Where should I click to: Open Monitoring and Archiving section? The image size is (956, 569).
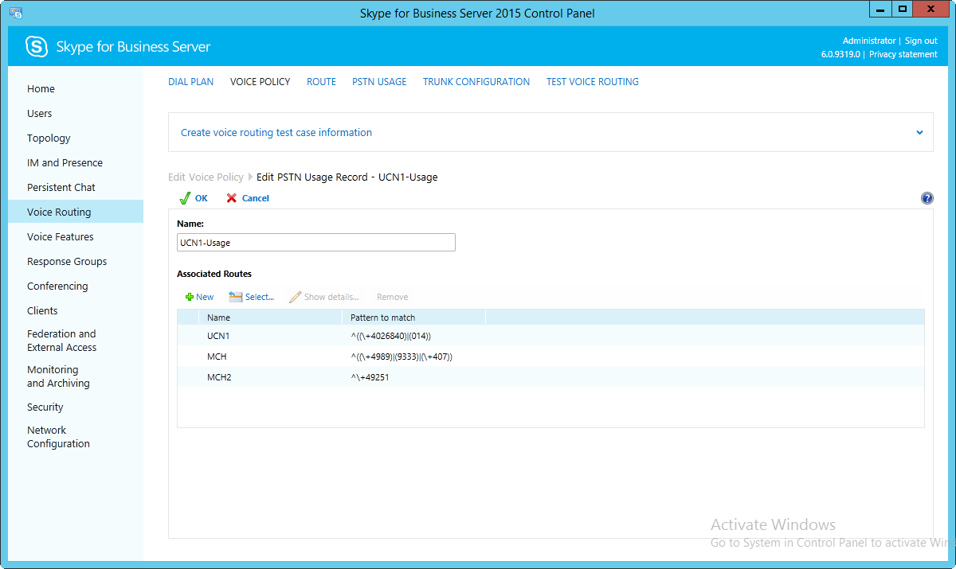click(58, 376)
